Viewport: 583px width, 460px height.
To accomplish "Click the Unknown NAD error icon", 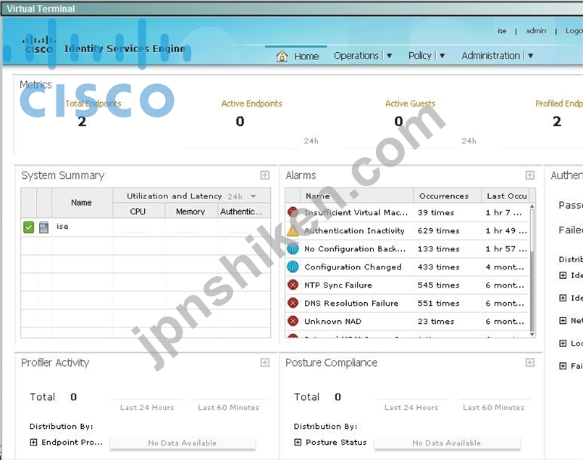I will click(293, 321).
